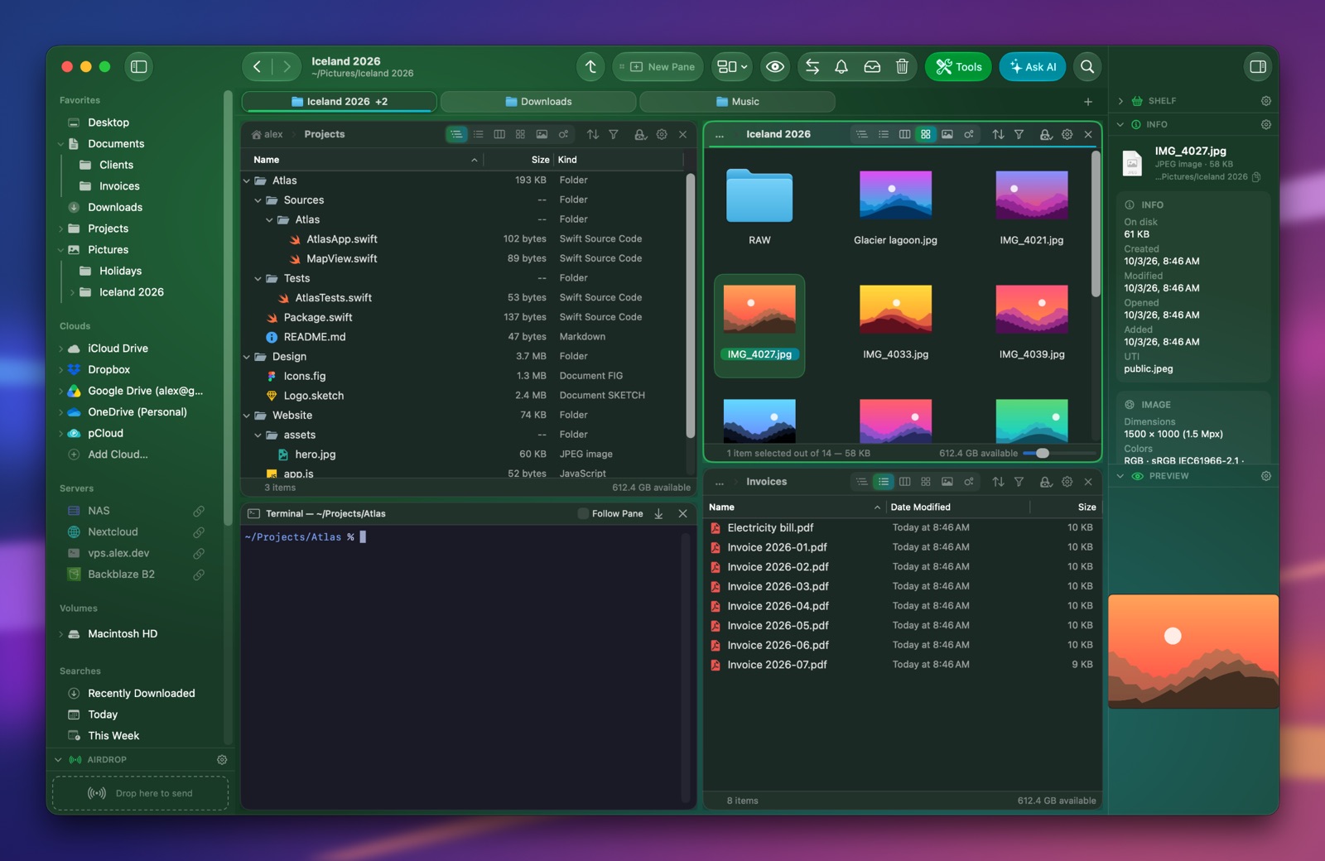Select the Iceland 2026 +2 tab
Viewport: 1325px width, 861px height.
coord(340,102)
